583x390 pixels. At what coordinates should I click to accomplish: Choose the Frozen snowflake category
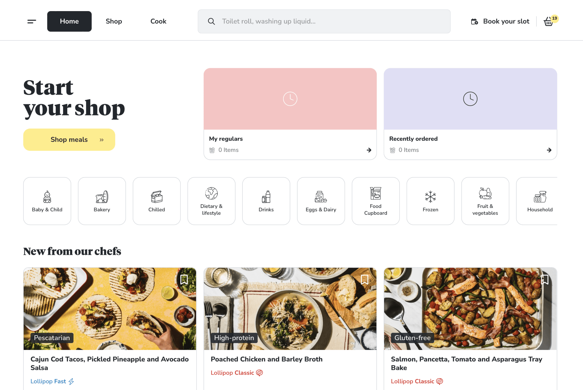click(430, 201)
